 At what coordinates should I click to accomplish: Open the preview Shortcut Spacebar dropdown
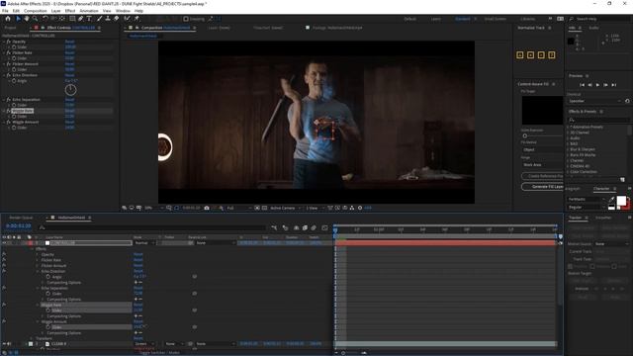pos(594,101)
